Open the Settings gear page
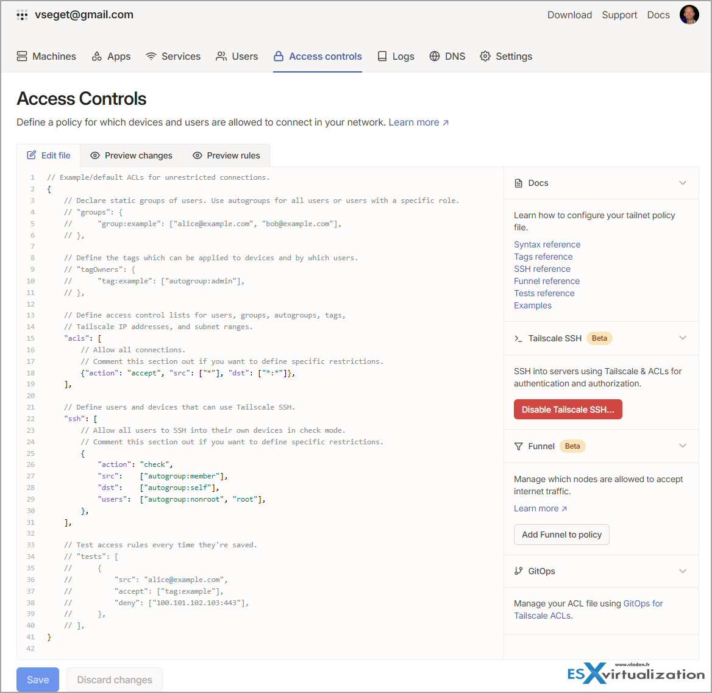Screen dimensions: 712x693 point(506,56)
